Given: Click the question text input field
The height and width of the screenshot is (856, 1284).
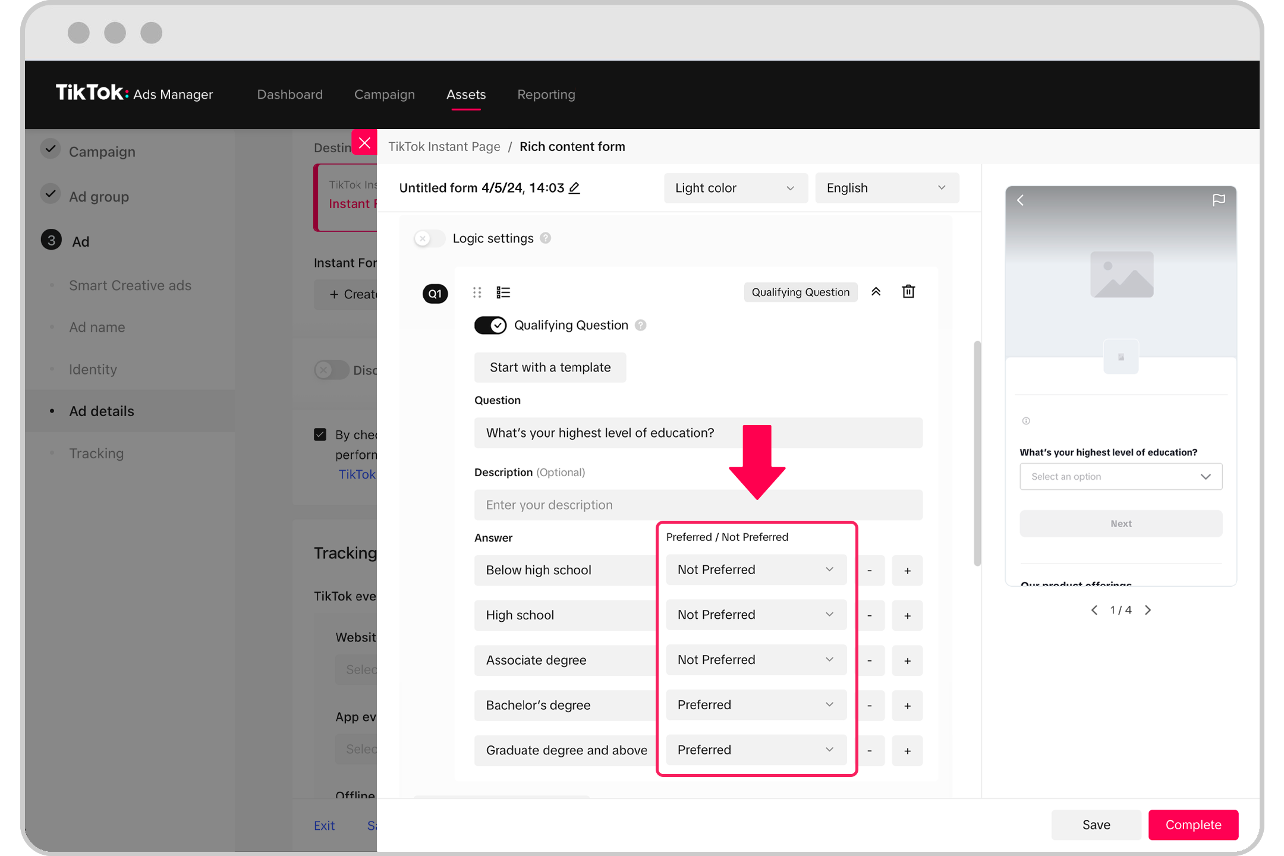Looking at the screenshot, I should click(698, 432).
